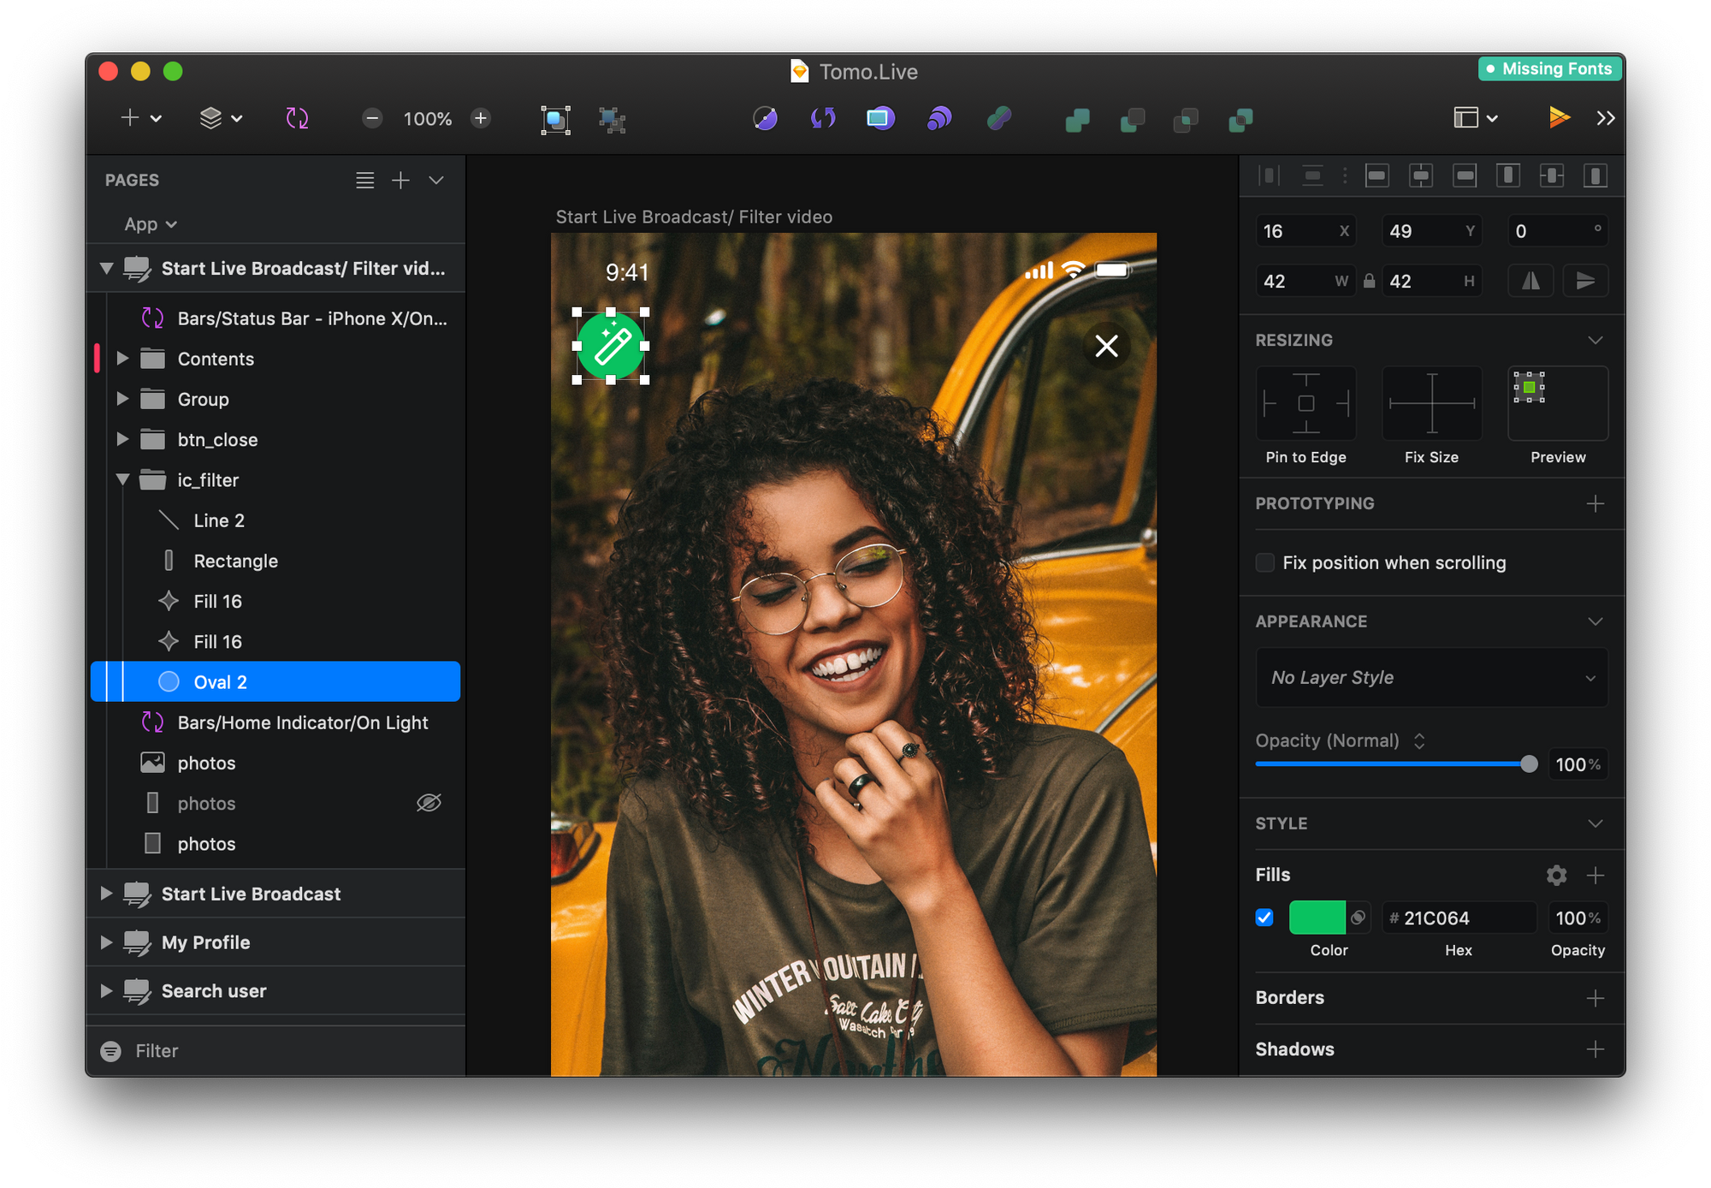Image resolution: width=1711 pixels, height=1188 pixels.
Task: Click the Difference boolean icon
Action: coord(1240,120)
